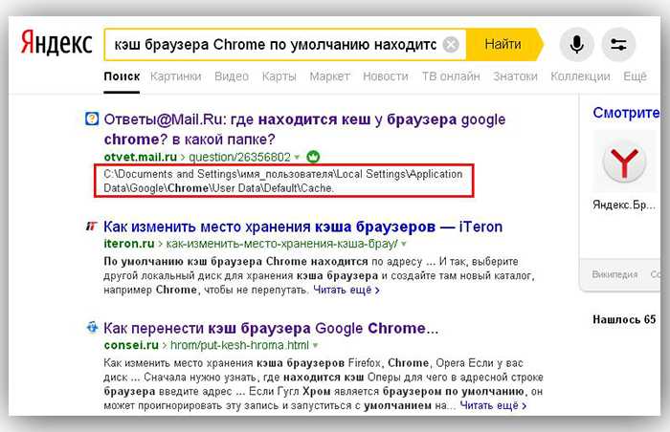Click the Яндекс.Бр... caption

tap(624, 205)
